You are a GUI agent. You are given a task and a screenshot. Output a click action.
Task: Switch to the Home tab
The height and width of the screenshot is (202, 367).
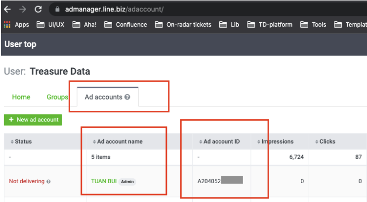(x=21, y=97)
